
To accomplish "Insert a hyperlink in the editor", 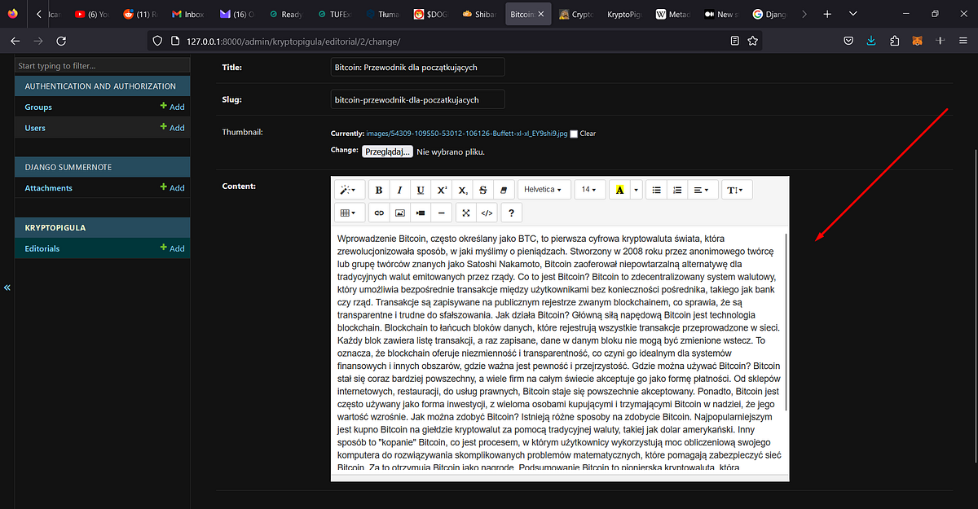I will 378,213.
